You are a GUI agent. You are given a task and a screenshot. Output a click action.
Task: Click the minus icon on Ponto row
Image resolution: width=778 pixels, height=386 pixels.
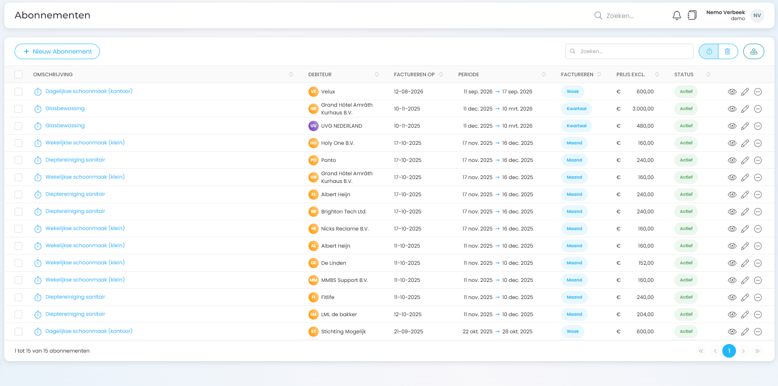pyautogui.click(x=758, y=160)
